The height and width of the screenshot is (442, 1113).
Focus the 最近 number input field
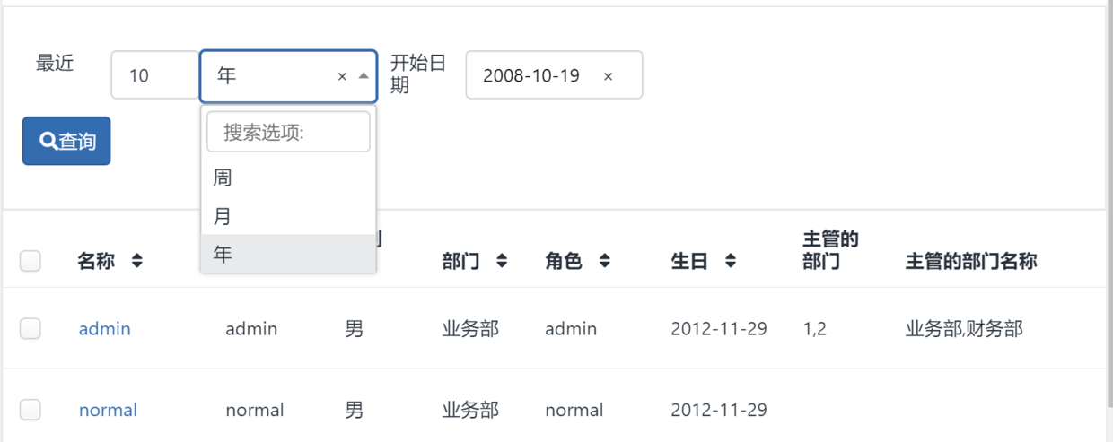pos(154,75)
